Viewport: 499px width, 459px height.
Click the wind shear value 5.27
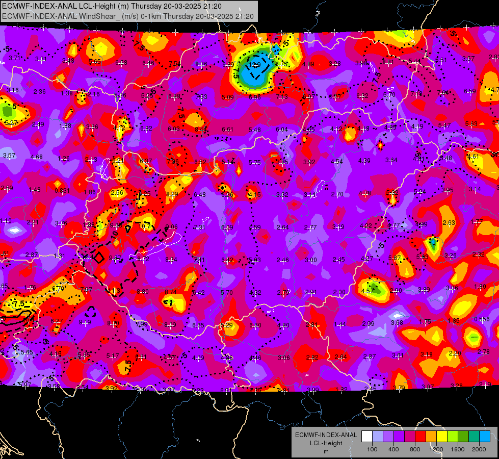(x=11, y=122)
